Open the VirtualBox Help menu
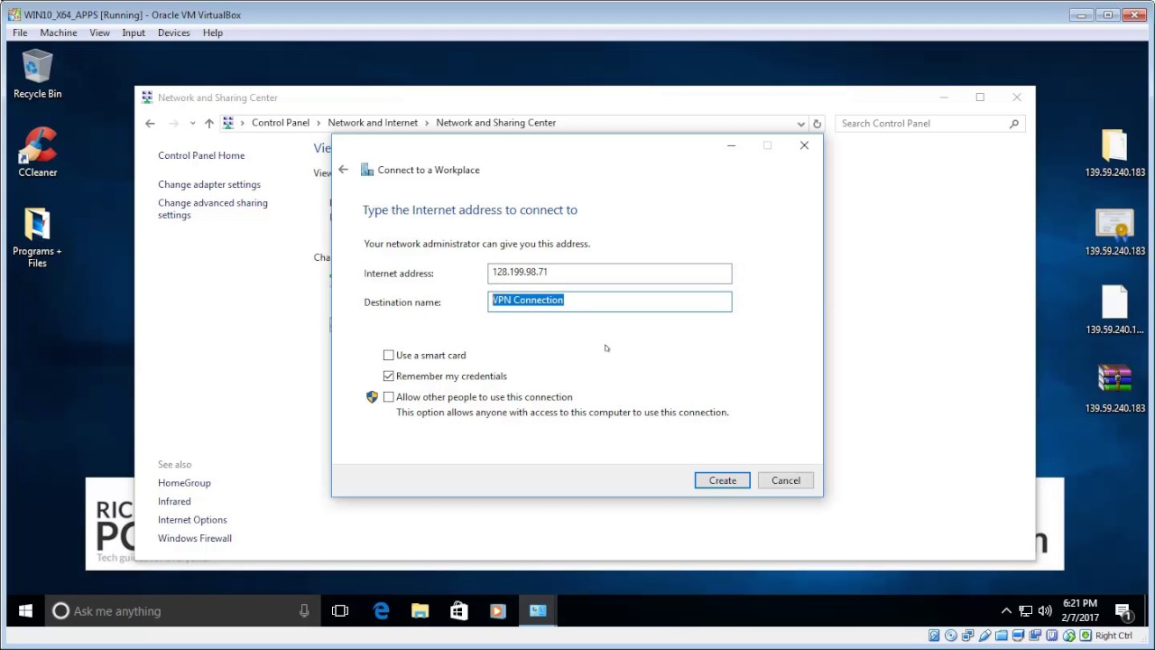Viewport: 1155px width, 650px height. click(x=213, y=32)
